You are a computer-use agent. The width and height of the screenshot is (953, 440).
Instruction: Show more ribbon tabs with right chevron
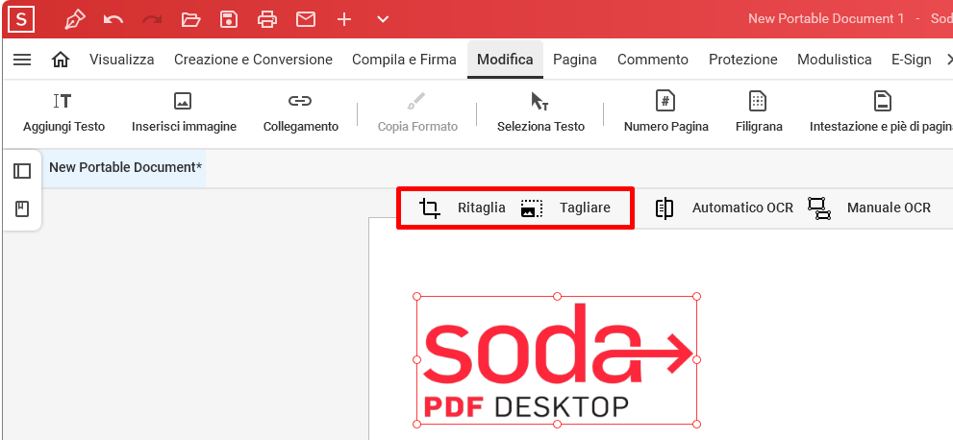949,60
